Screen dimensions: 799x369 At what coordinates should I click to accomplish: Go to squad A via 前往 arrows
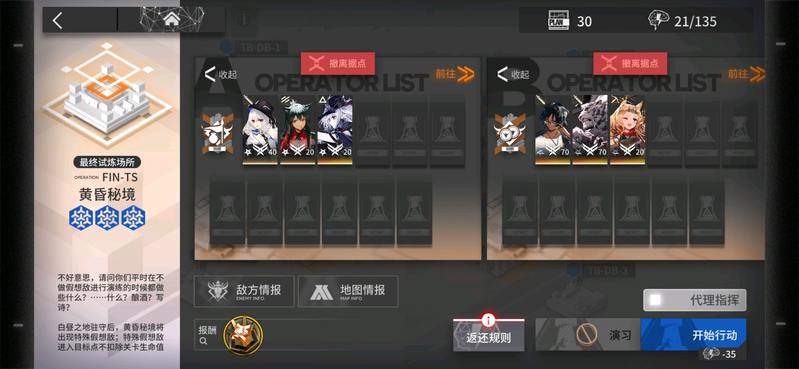455,74
